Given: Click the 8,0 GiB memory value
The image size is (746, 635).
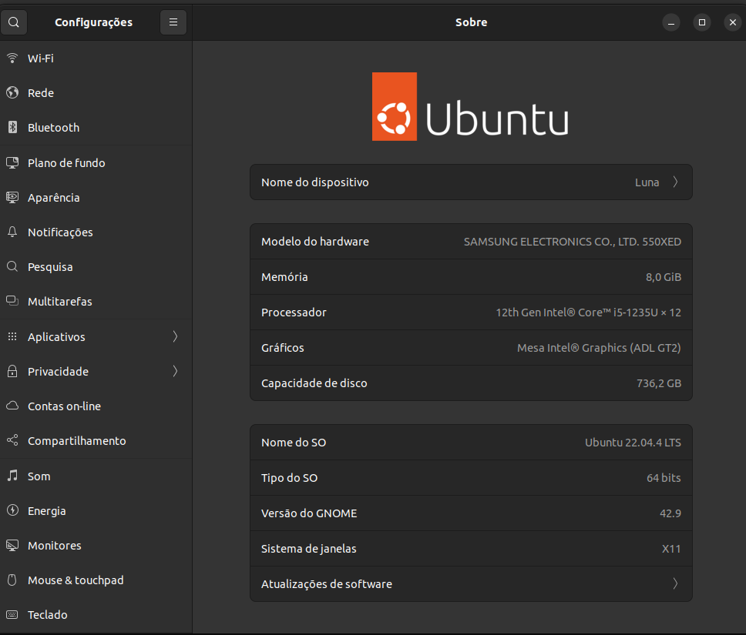Looking at the screenshot, I should tap(664, 276).
